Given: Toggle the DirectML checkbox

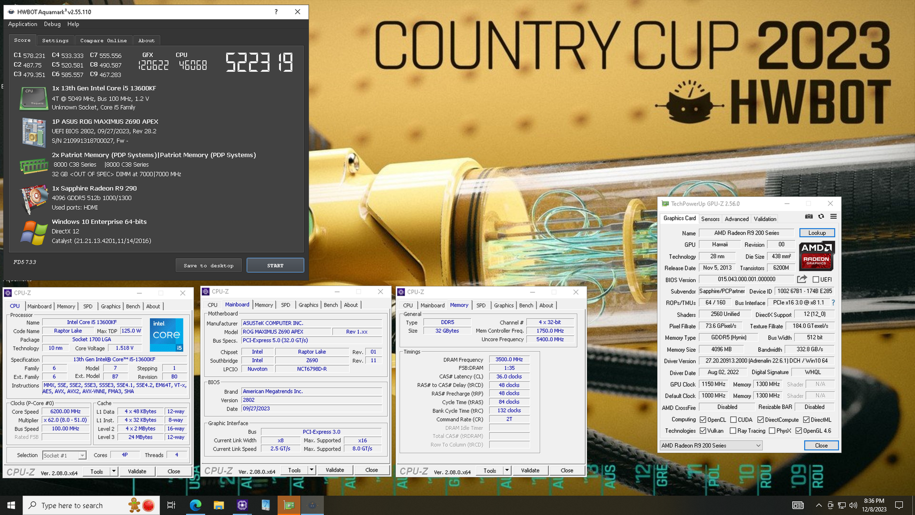Looking at the screenshot, I should (x=806, y=420).
